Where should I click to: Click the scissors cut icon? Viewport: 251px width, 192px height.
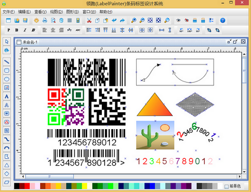pyautogui.click(x=89, y=20)
